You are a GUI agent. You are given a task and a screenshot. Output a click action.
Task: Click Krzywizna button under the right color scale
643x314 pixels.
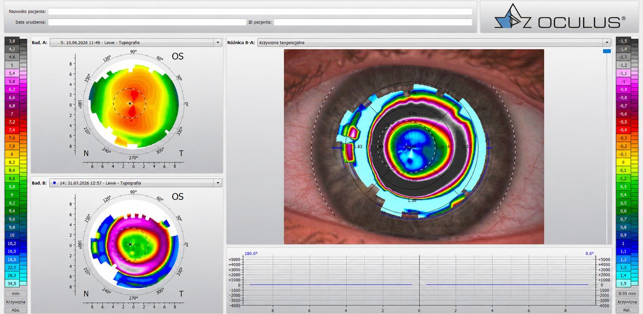point(627,302)
